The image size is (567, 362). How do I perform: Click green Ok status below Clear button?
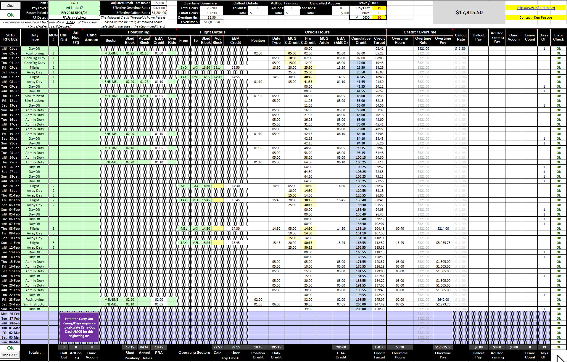click(x=11, y=15)
